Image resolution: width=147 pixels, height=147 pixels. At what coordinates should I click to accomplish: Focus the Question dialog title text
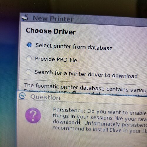click(45, 97)
